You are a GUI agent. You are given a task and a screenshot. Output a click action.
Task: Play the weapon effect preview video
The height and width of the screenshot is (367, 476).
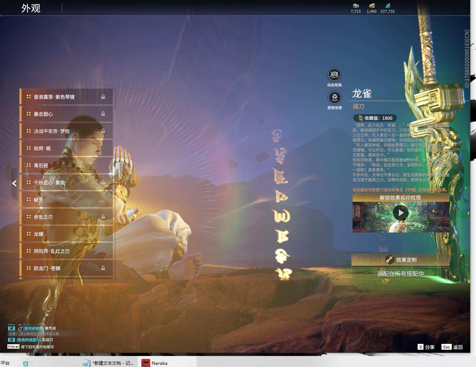click(x=400, y=212)
